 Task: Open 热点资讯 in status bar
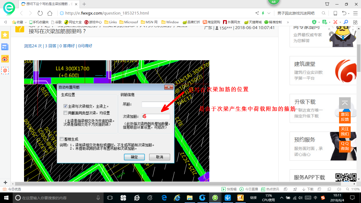coord(270,189)
